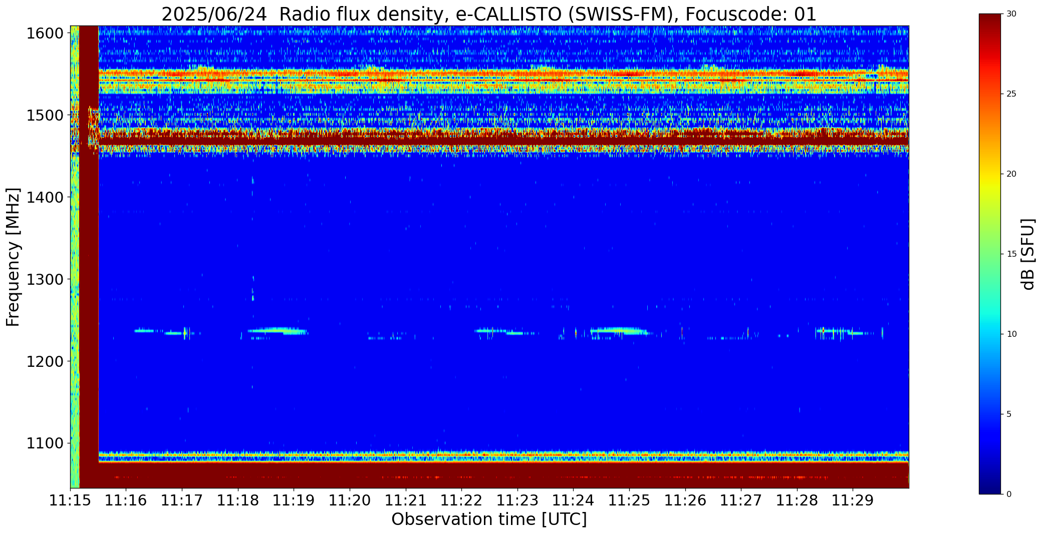
Task: Click the 'Observation time [UTC]' x-axis label
Action: click(x=489, y=519)
